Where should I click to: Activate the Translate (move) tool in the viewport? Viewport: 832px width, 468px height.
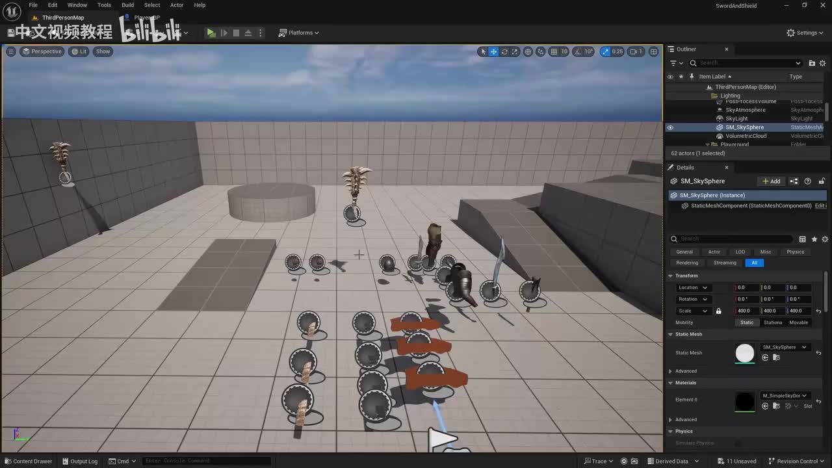coord(493,51)
